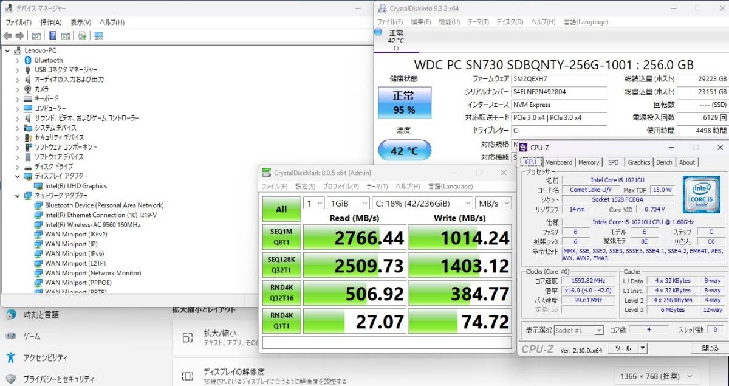This screenshot has height=386, width=729.
Task: Click the カメラ webcam icon in device tree
Action: click(x=28, y=89)
